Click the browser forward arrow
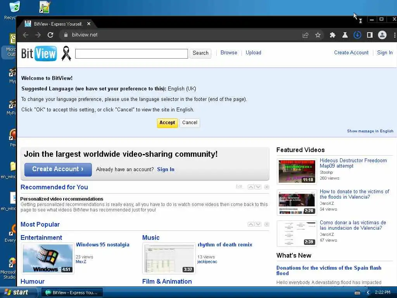 [x=38, y=35]
